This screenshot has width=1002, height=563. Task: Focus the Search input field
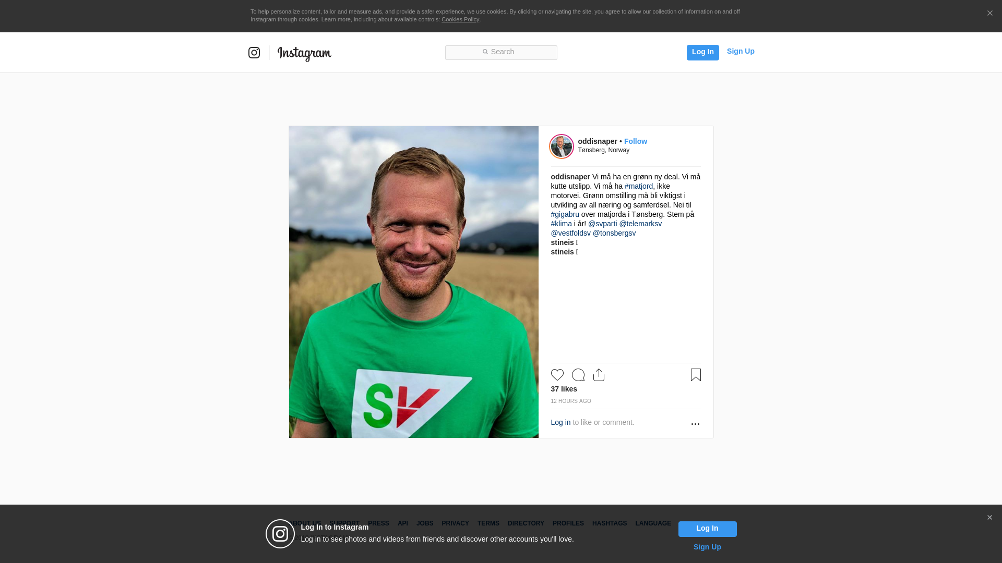(x=501, y=53)
